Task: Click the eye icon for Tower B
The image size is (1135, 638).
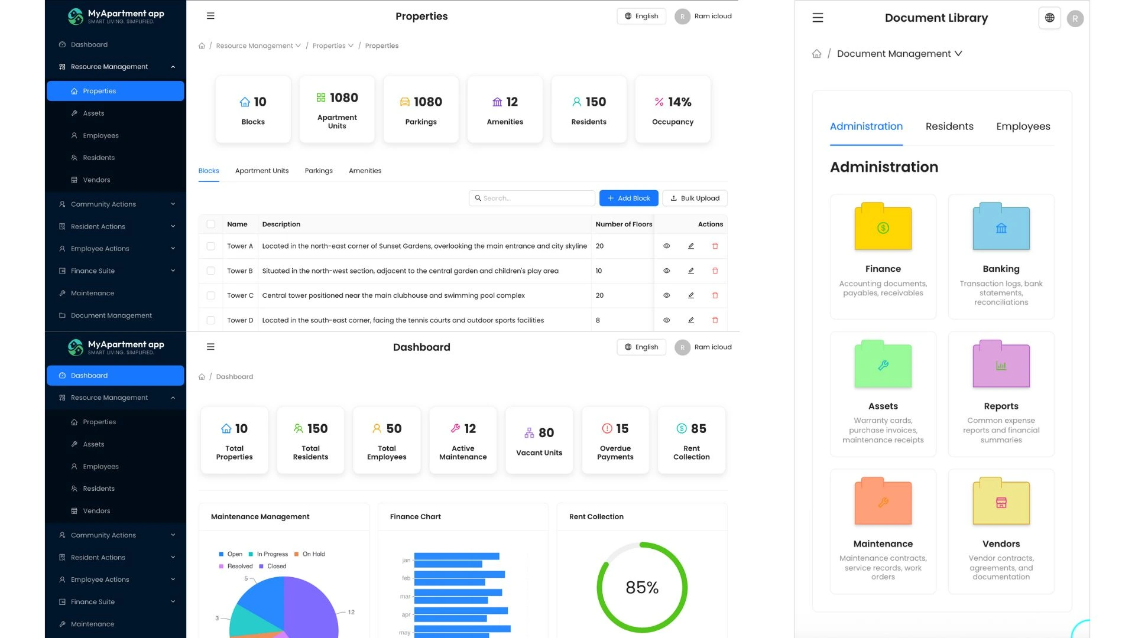Action: tap(666, 271)
